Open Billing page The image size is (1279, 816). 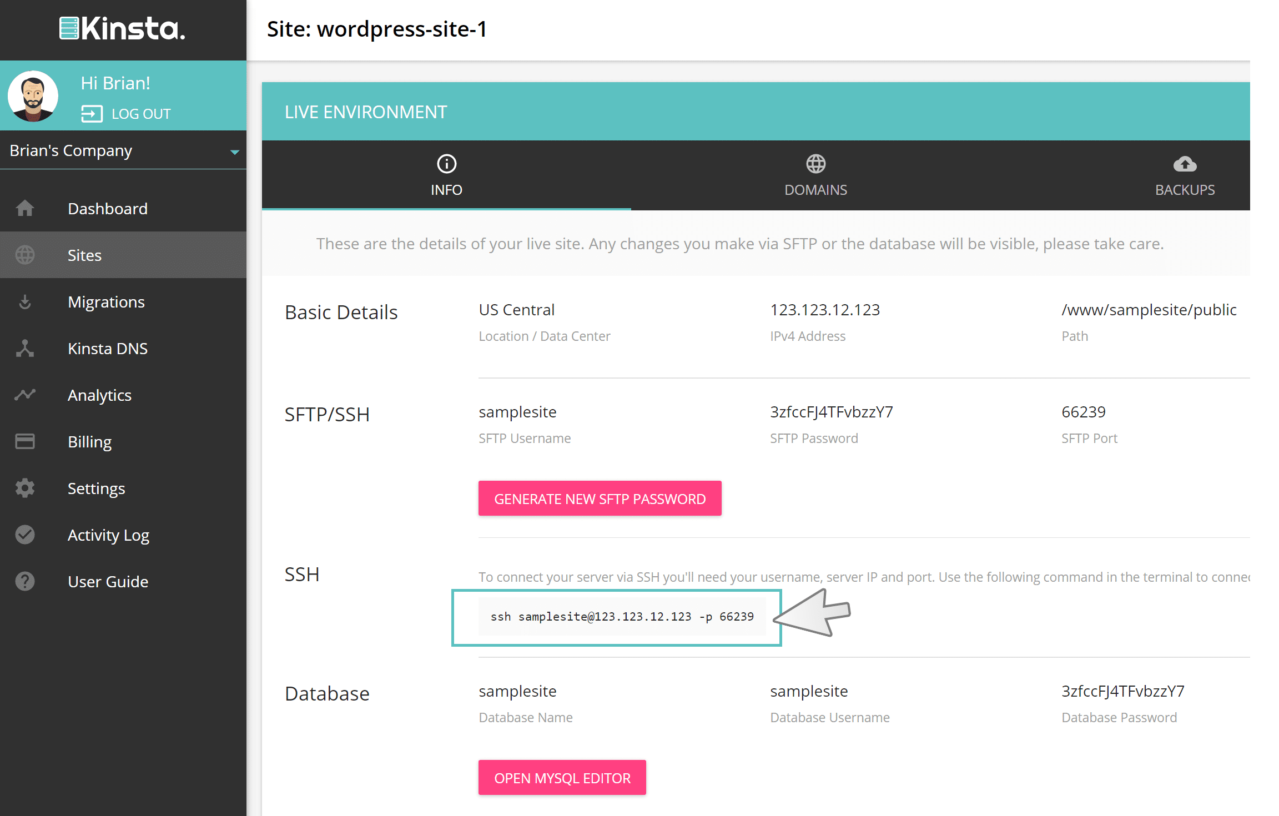[x=89, y=442]
